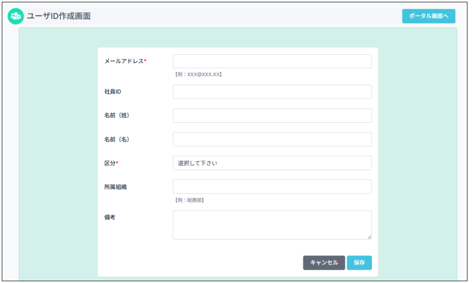Image resolution: width=472 pixels, height=283 pixels.
Task: Click the 社員ID label text
Action: coord(112,92)
